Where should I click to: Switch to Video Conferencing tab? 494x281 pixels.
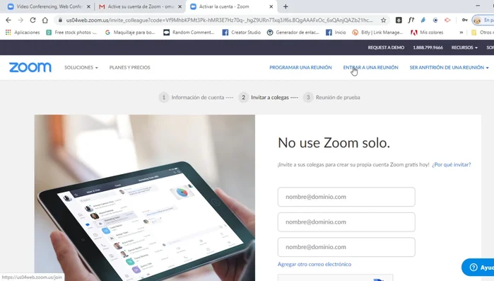click(49, 6)
